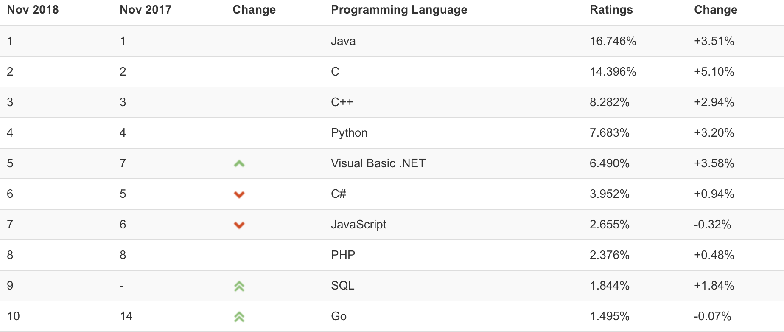
Task: Click the double green up arrow beside Go
Action: tap(239, 317)
